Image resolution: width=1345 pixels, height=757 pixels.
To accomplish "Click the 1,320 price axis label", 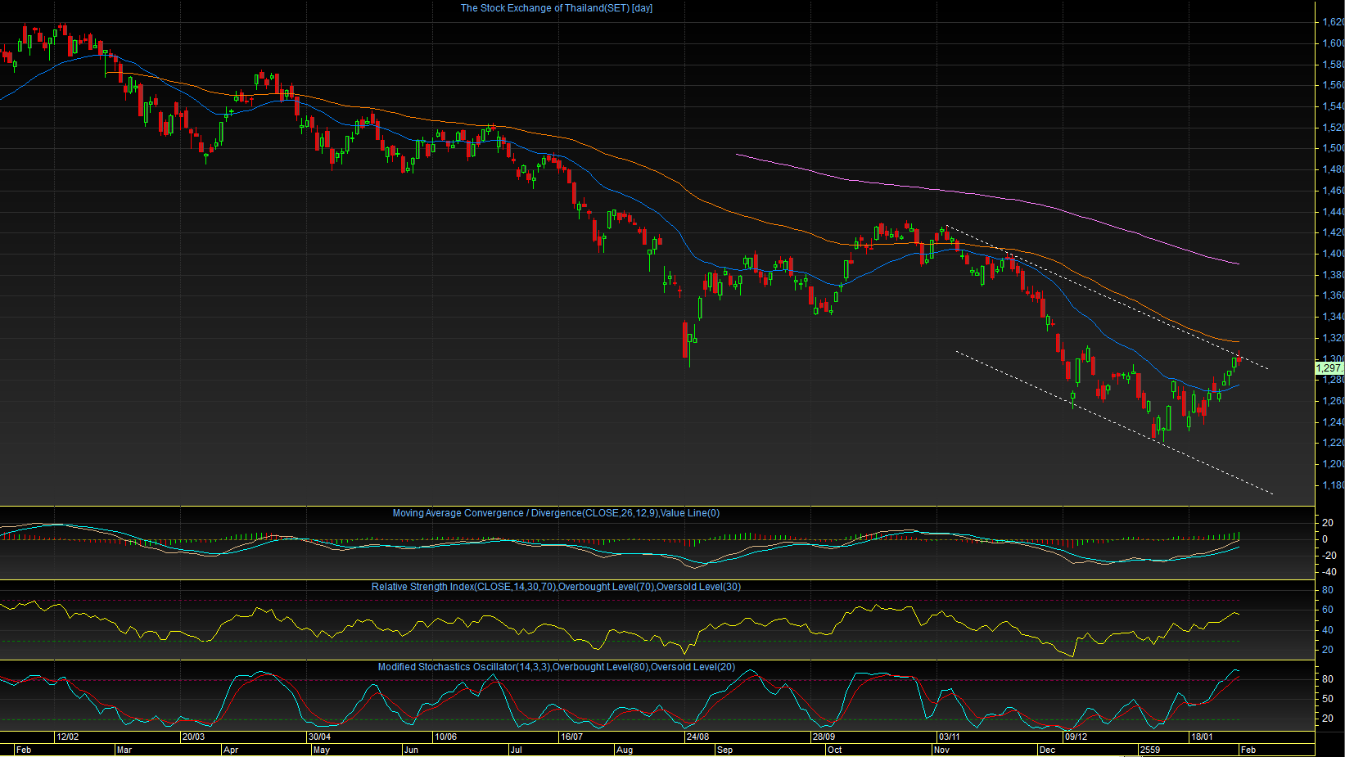I will (1333, 338).
